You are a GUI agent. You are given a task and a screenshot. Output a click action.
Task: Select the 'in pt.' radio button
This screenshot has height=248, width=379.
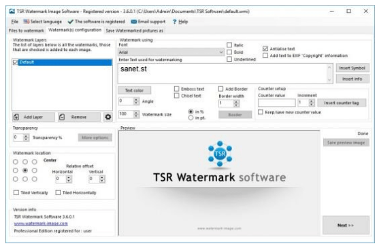(191, 118)
